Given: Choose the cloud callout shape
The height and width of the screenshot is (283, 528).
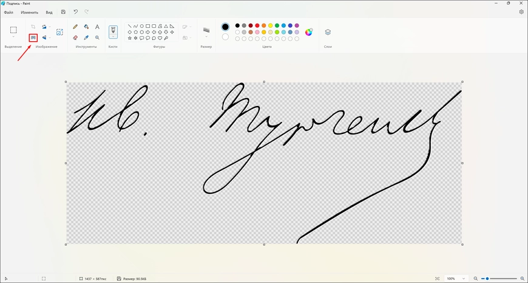Looking at the screenshot, I should point(154,38).
